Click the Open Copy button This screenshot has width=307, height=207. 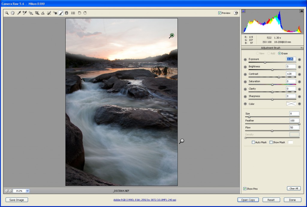pyautogui.click(x=248, y=200)
